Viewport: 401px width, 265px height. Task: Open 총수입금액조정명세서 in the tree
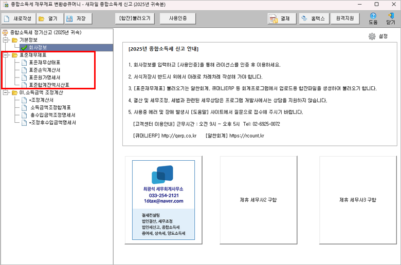(x=52, y=115)
